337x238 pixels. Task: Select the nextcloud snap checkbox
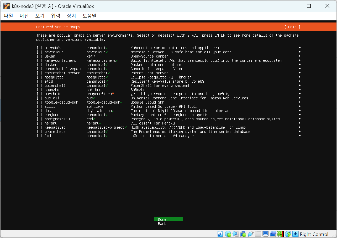(39, 52)
